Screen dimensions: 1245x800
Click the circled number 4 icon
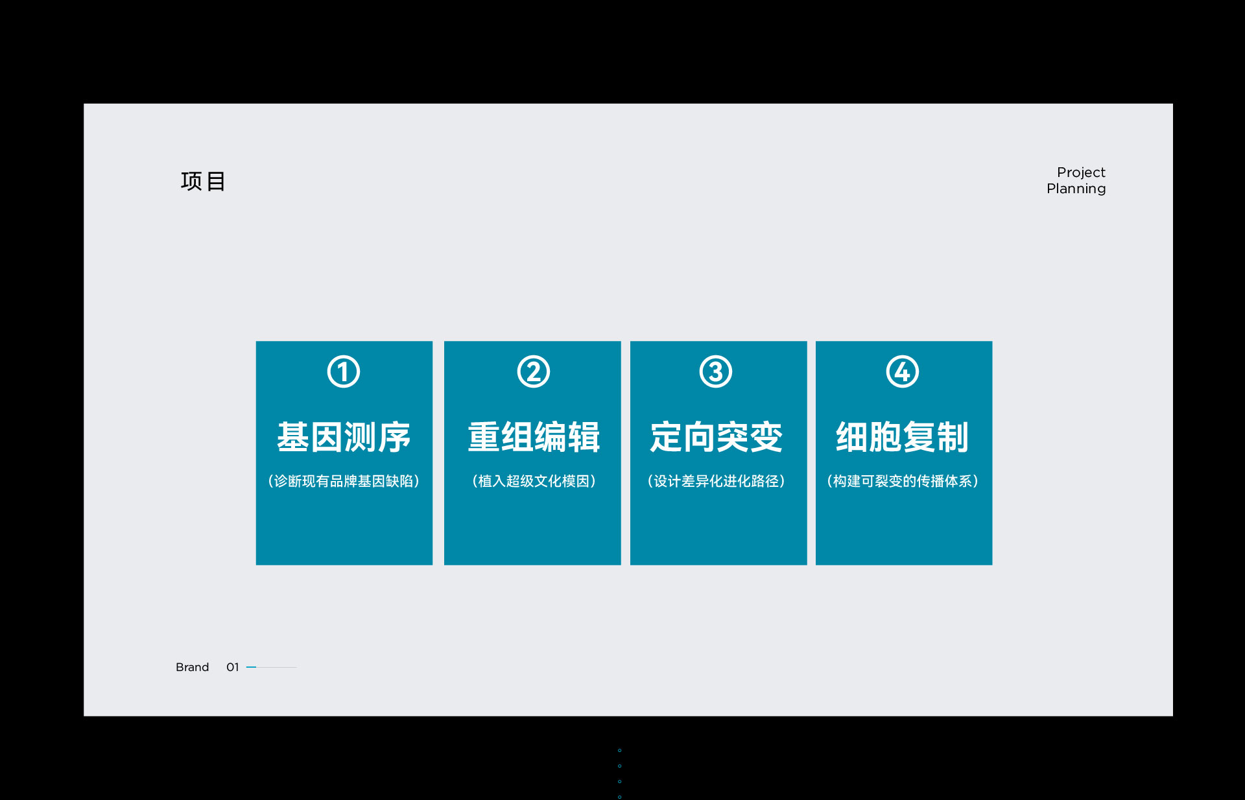903,371
